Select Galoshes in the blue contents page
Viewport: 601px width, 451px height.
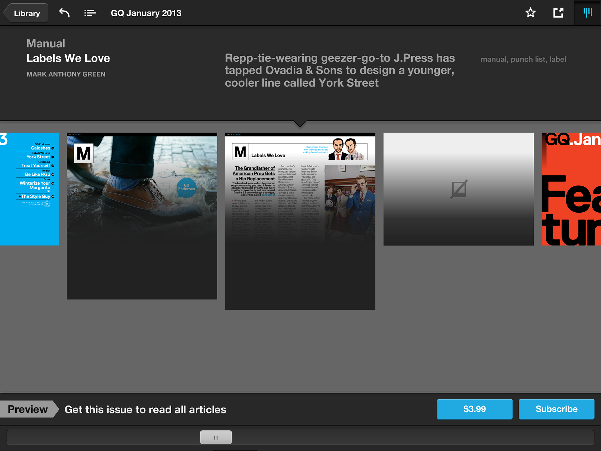40,148
